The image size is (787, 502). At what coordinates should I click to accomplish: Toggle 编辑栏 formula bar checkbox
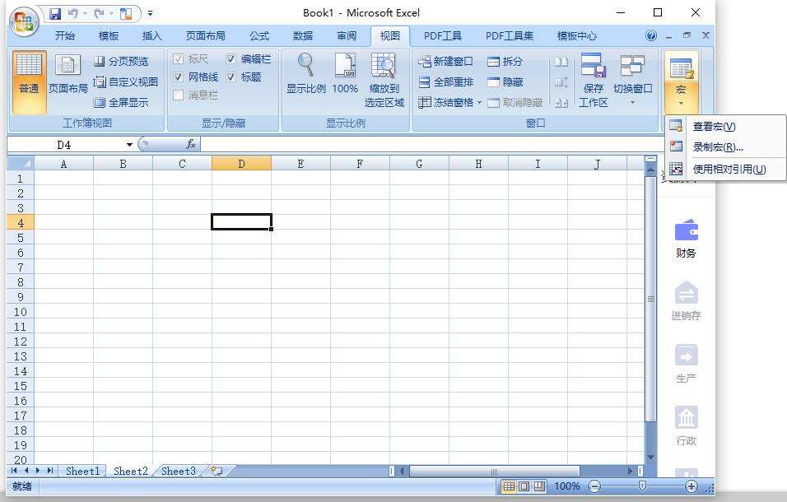[x=231, y=59]
